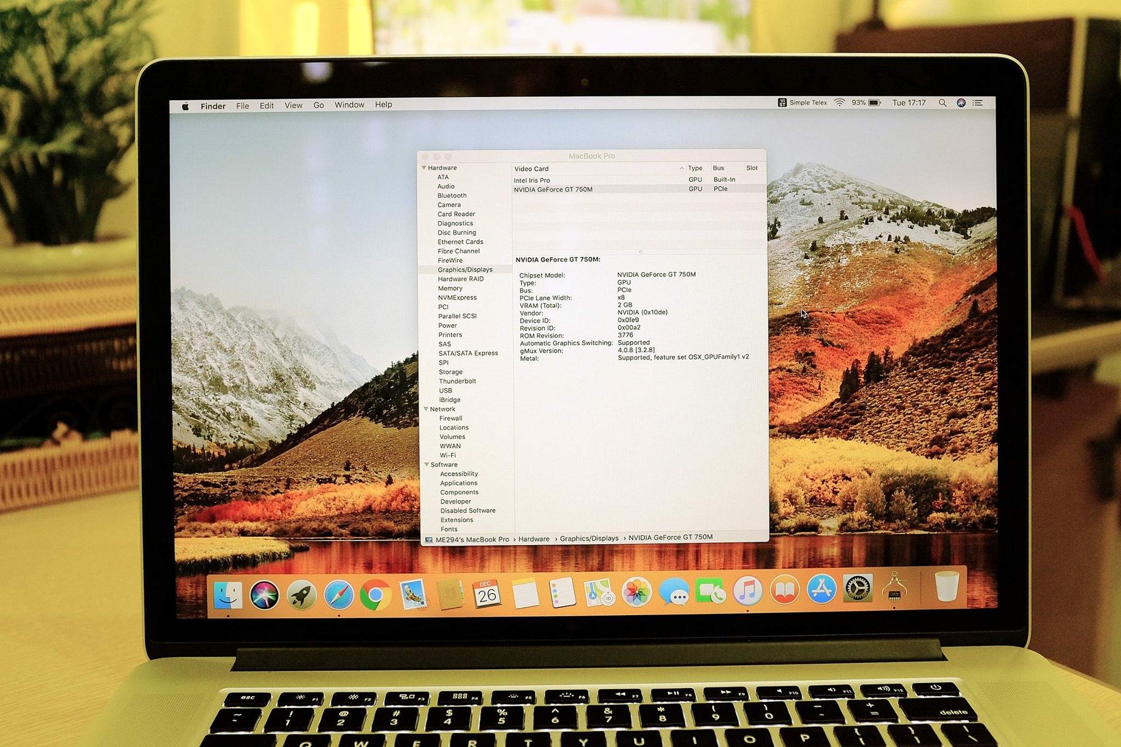Click the Type column header
The width and height of the screenshot is (1121, 747).
695,168
